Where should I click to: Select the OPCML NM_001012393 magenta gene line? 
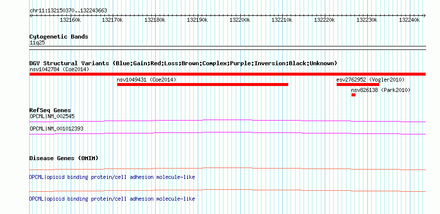tap(227, 133)
